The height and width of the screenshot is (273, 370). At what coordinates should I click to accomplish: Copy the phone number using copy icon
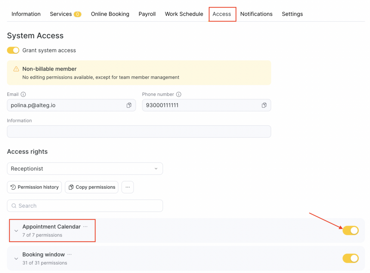(x=264, y=105)
